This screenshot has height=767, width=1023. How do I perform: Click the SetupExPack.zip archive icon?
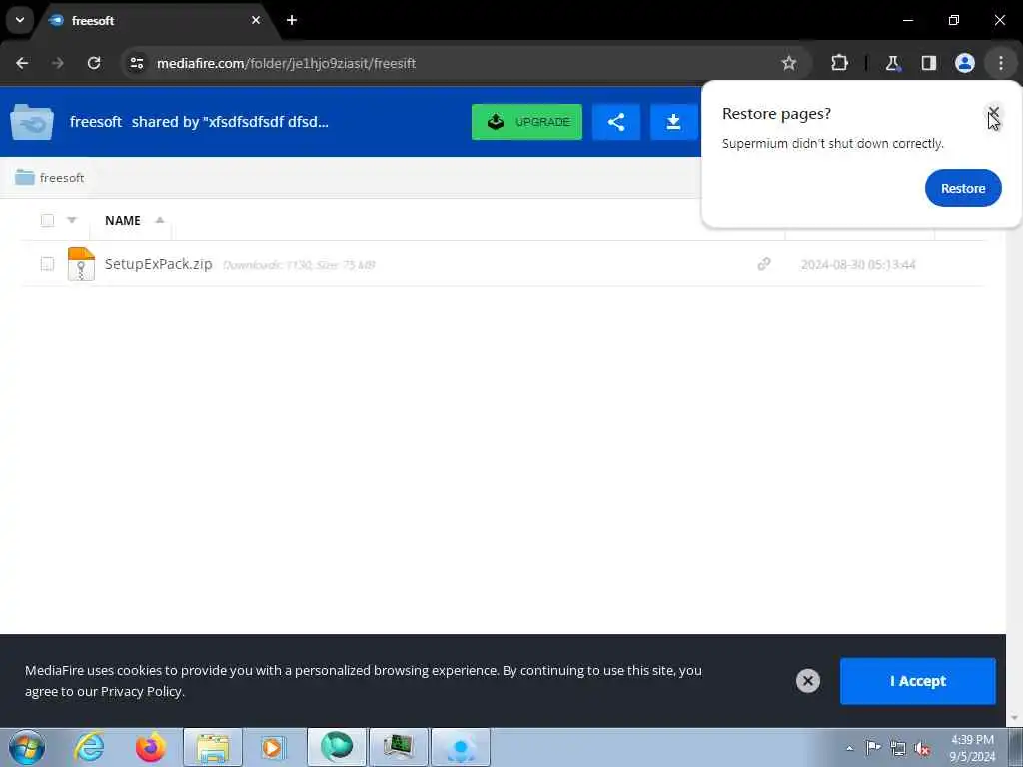81,264
